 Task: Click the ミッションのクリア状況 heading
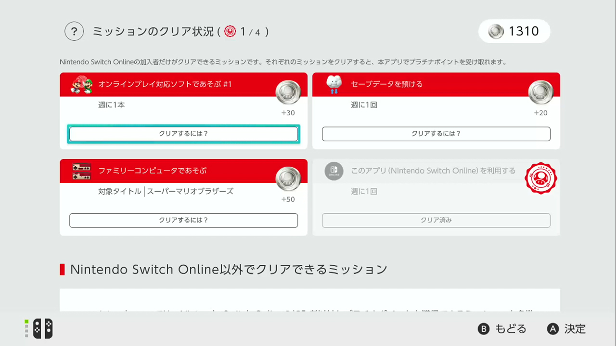point(153,32)
